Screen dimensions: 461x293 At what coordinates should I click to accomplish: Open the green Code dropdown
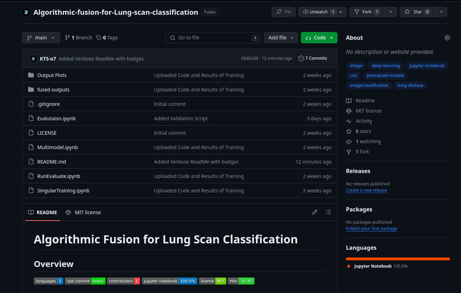pos(319,37)
